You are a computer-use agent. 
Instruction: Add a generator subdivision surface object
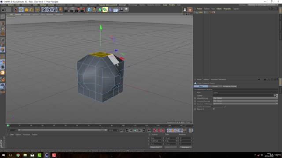[x=100, y=10]
